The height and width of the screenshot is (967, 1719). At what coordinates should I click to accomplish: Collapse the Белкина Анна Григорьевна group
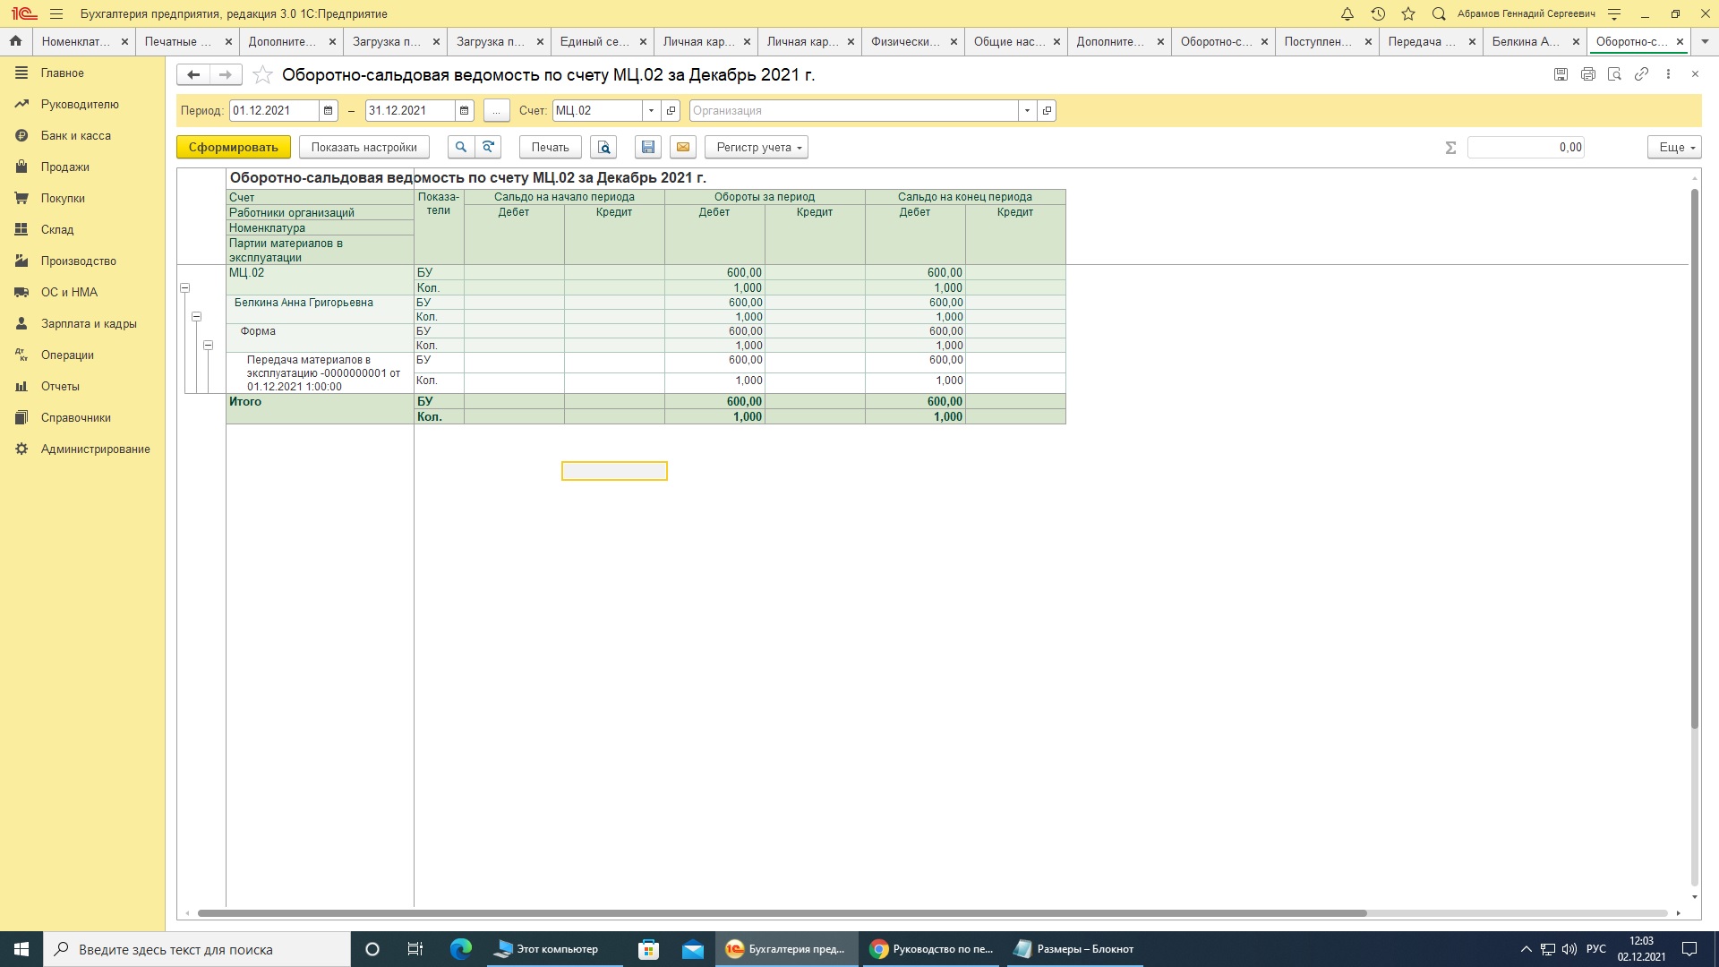tap(197, 316)
